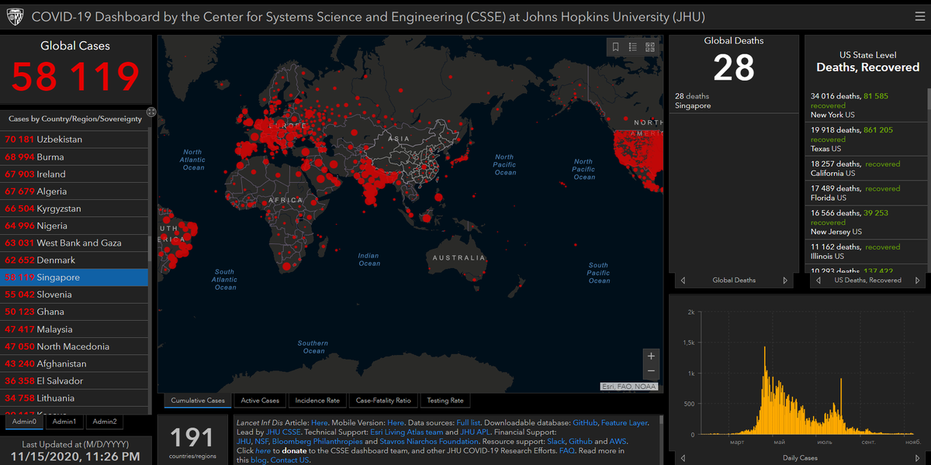Open the basemap gallery
This screenshot has width=931, height=465.
(x=650, y=46)
